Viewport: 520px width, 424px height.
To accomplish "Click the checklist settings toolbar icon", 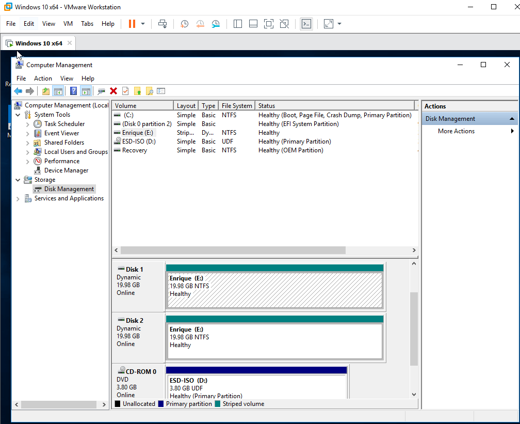I will pyautogui.click(x=161, y=91).
